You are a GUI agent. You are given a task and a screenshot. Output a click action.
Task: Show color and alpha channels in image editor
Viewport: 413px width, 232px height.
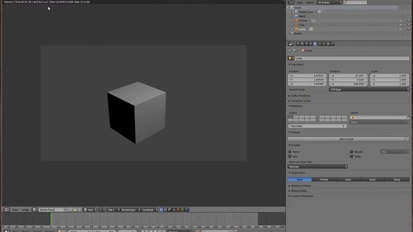click(x=161, y=209)
